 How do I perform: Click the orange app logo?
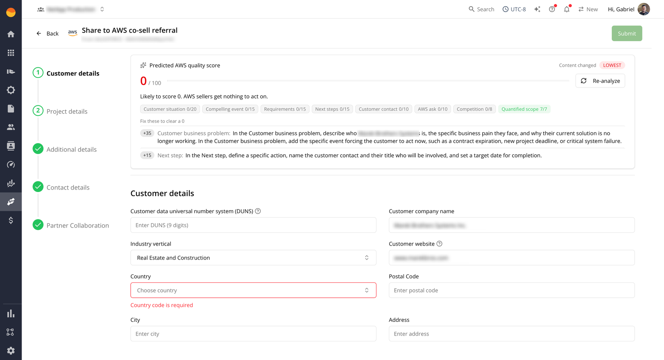point(11,12)
